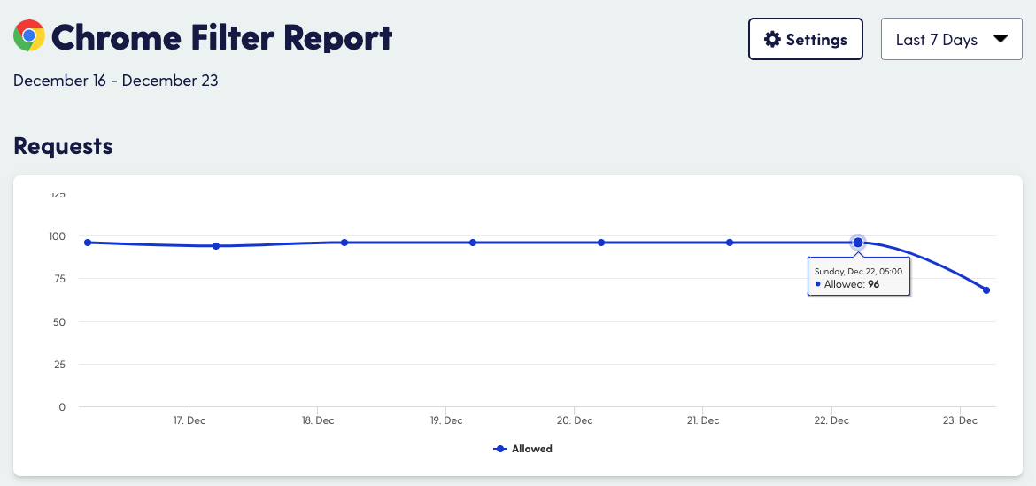1036x486 pixels.
Task: Click the Requests section heading
Action: pos(63,146)
